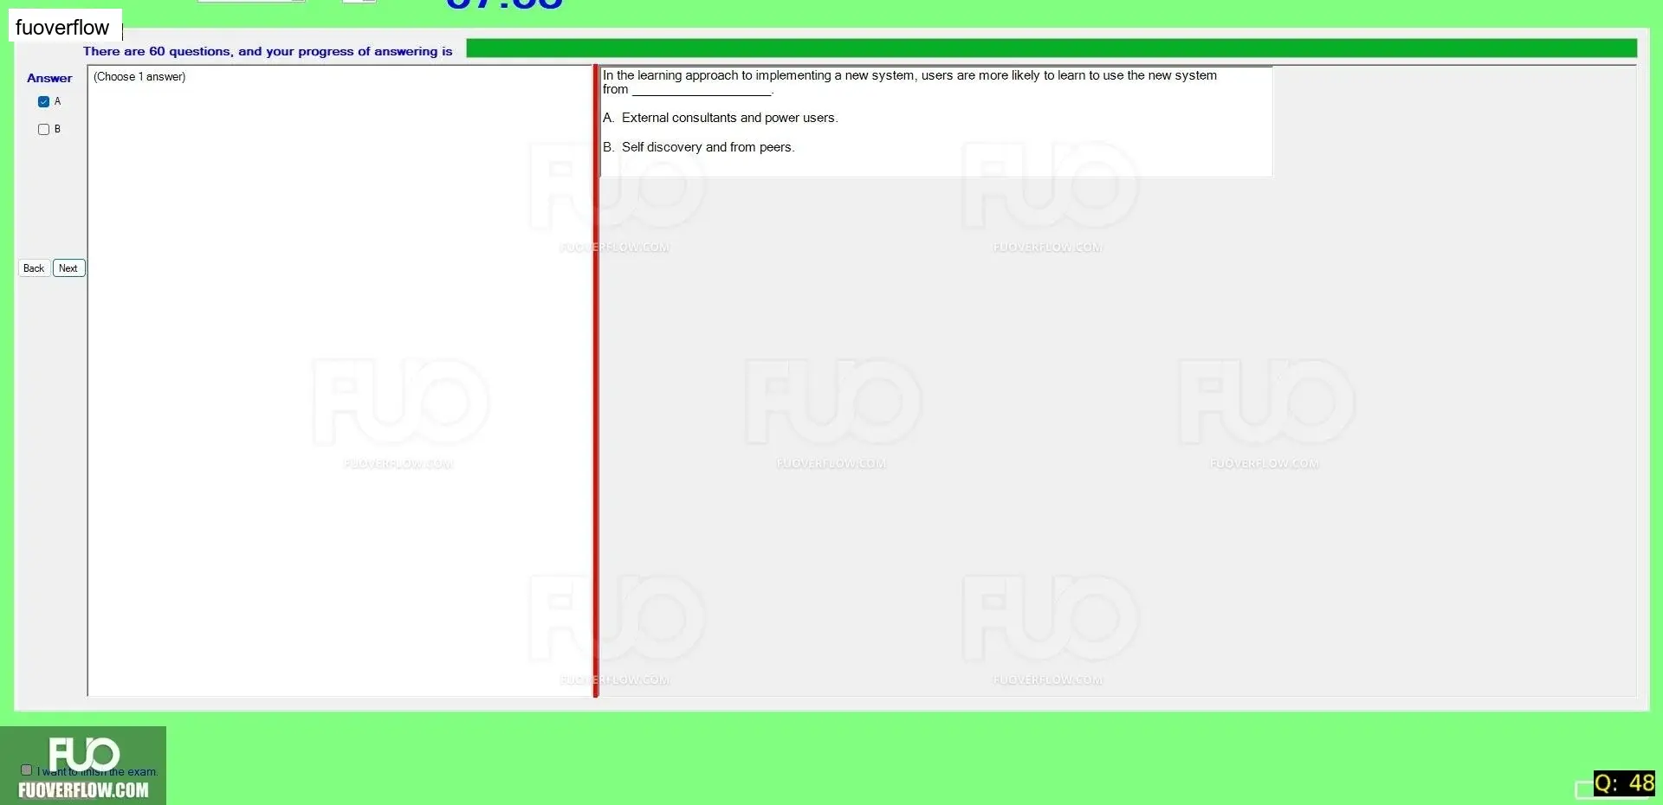Click the '(Choose 1 answer)' instruction text
1663x805 pixels.
pos(139,77)
